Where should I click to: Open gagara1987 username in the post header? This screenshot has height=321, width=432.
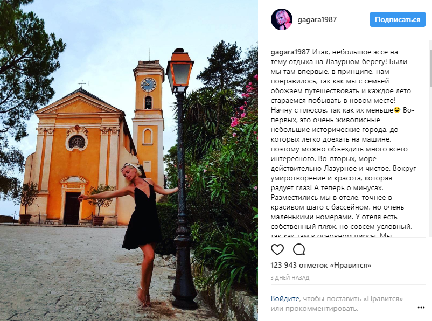click(x=317, y=19)
